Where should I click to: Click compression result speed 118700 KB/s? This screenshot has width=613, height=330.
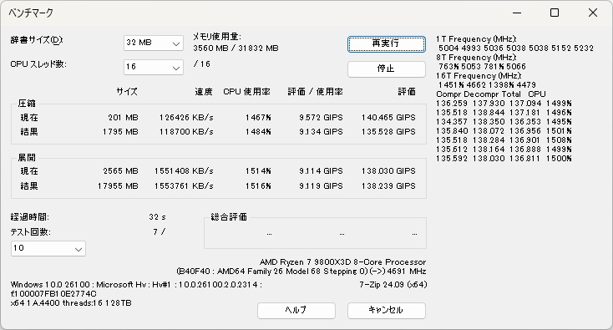coord(186,132)
